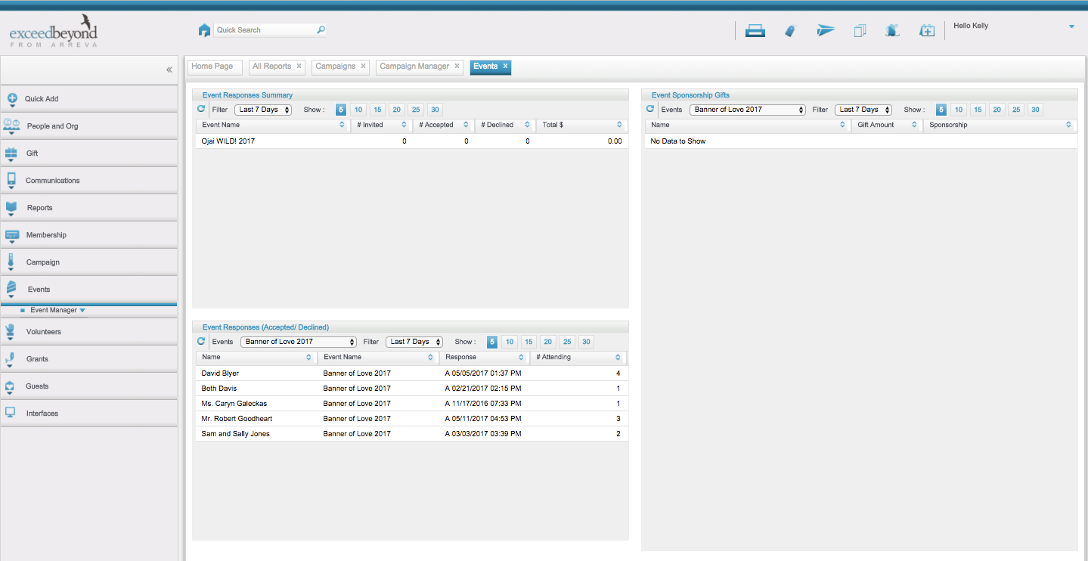Select Mr. Robert Goodheart row
1088x561 pixels.
[411, 419]
